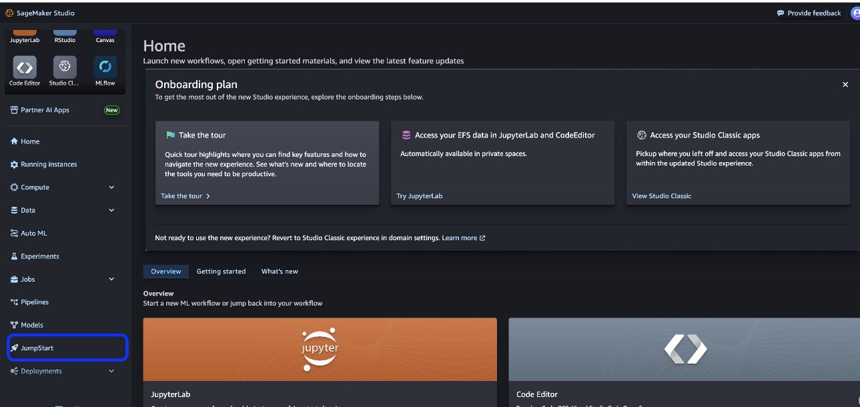The width and height of the screenshot is (860, 407).
Task: Open the user profile avatar
Action: click(855, 13)
